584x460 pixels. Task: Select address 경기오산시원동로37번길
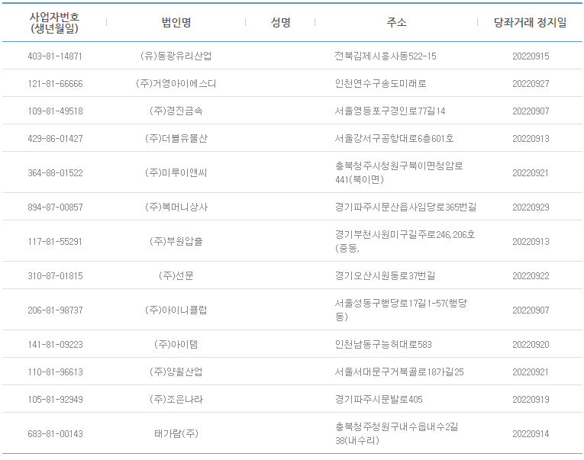coord(385,276)
